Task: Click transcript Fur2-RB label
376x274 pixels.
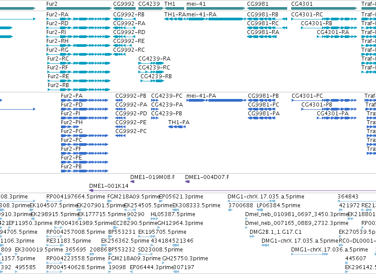Action: click(58, 85)
